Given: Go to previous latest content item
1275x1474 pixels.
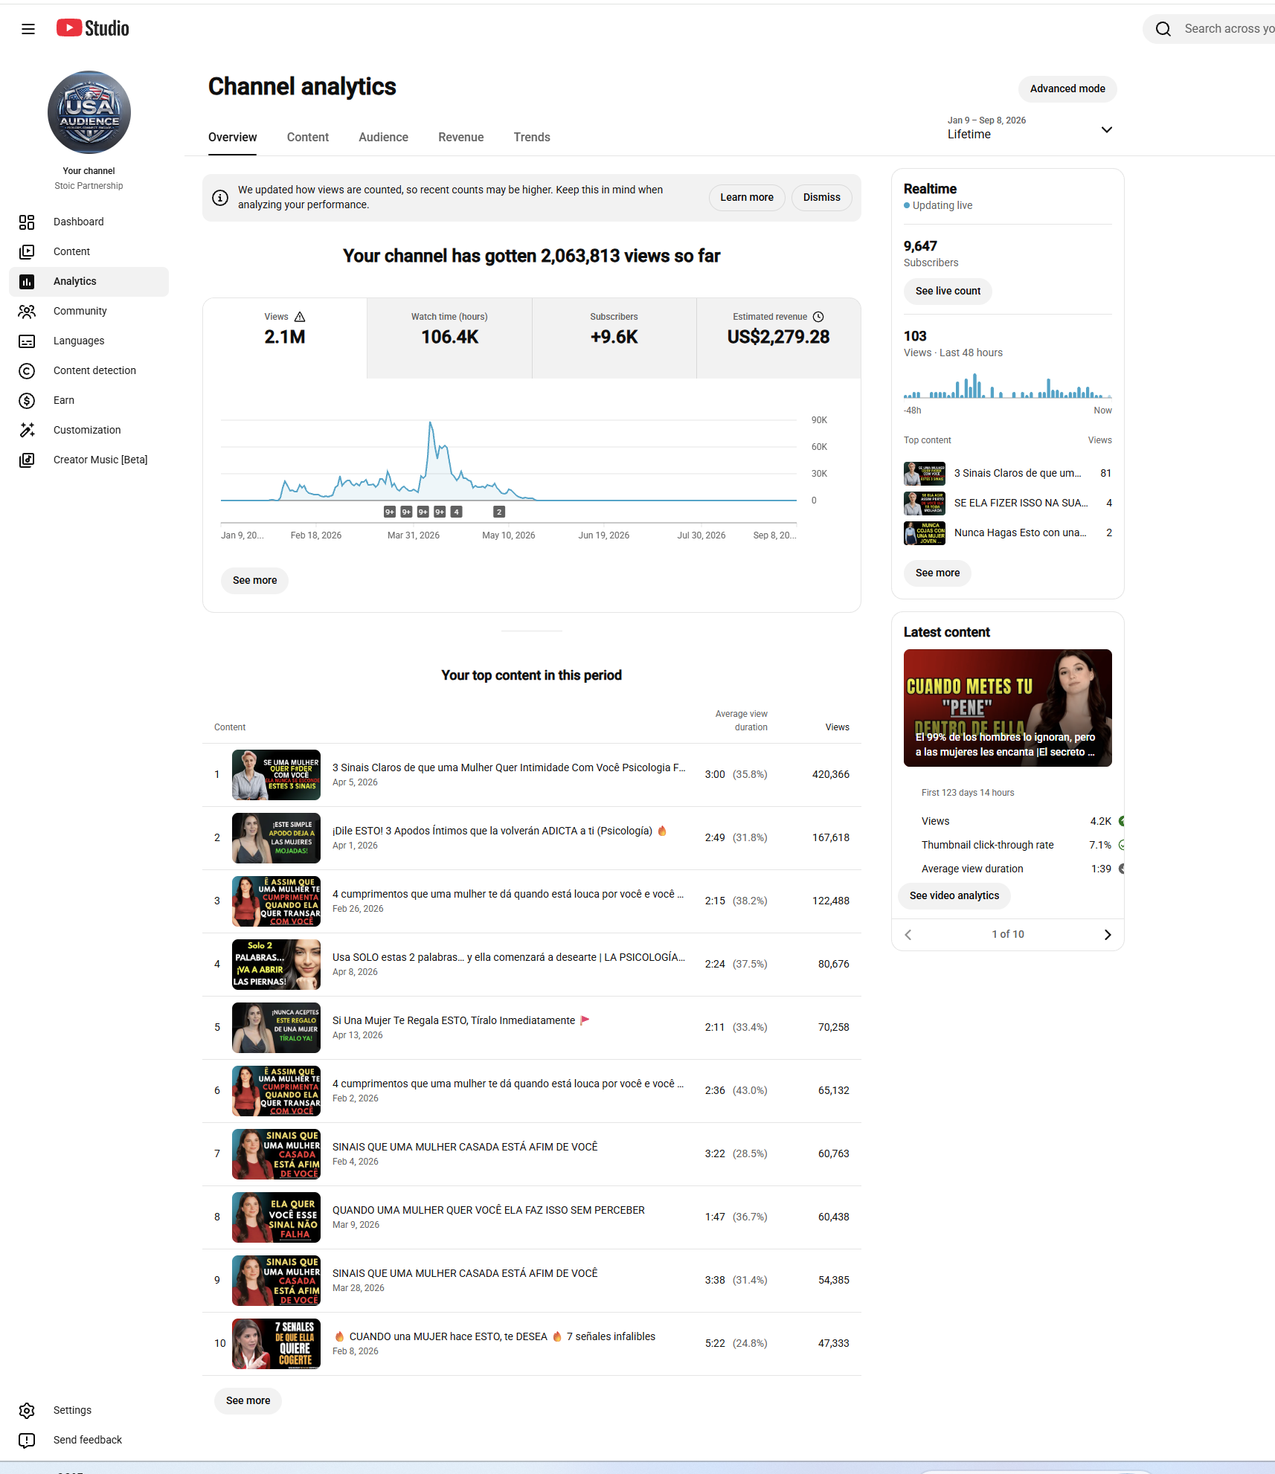Looking at the screenshot, I should (908, 935).
